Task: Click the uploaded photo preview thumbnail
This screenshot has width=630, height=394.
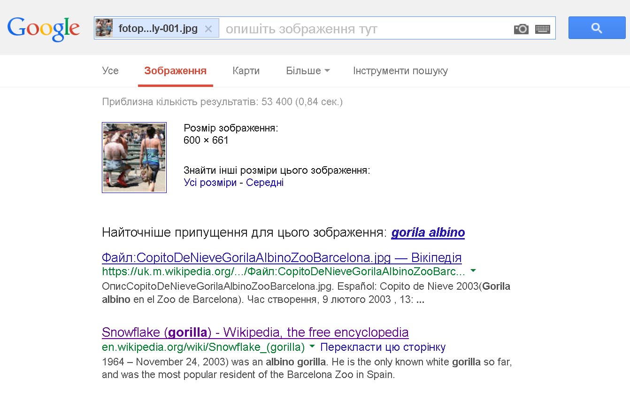Action: [134, 157]
